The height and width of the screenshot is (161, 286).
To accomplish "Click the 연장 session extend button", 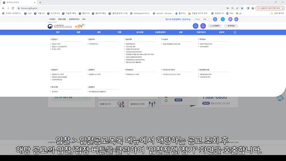I will 204,19.
